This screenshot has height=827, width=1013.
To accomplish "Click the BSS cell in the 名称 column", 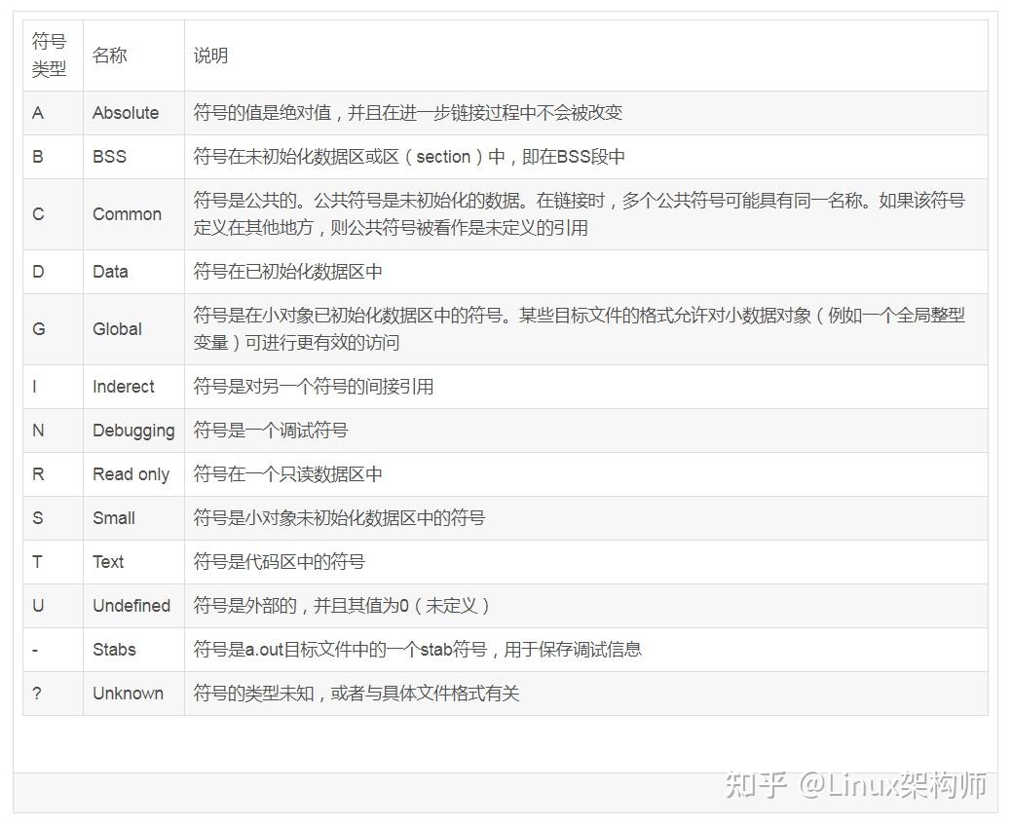I will coord(107,157).
